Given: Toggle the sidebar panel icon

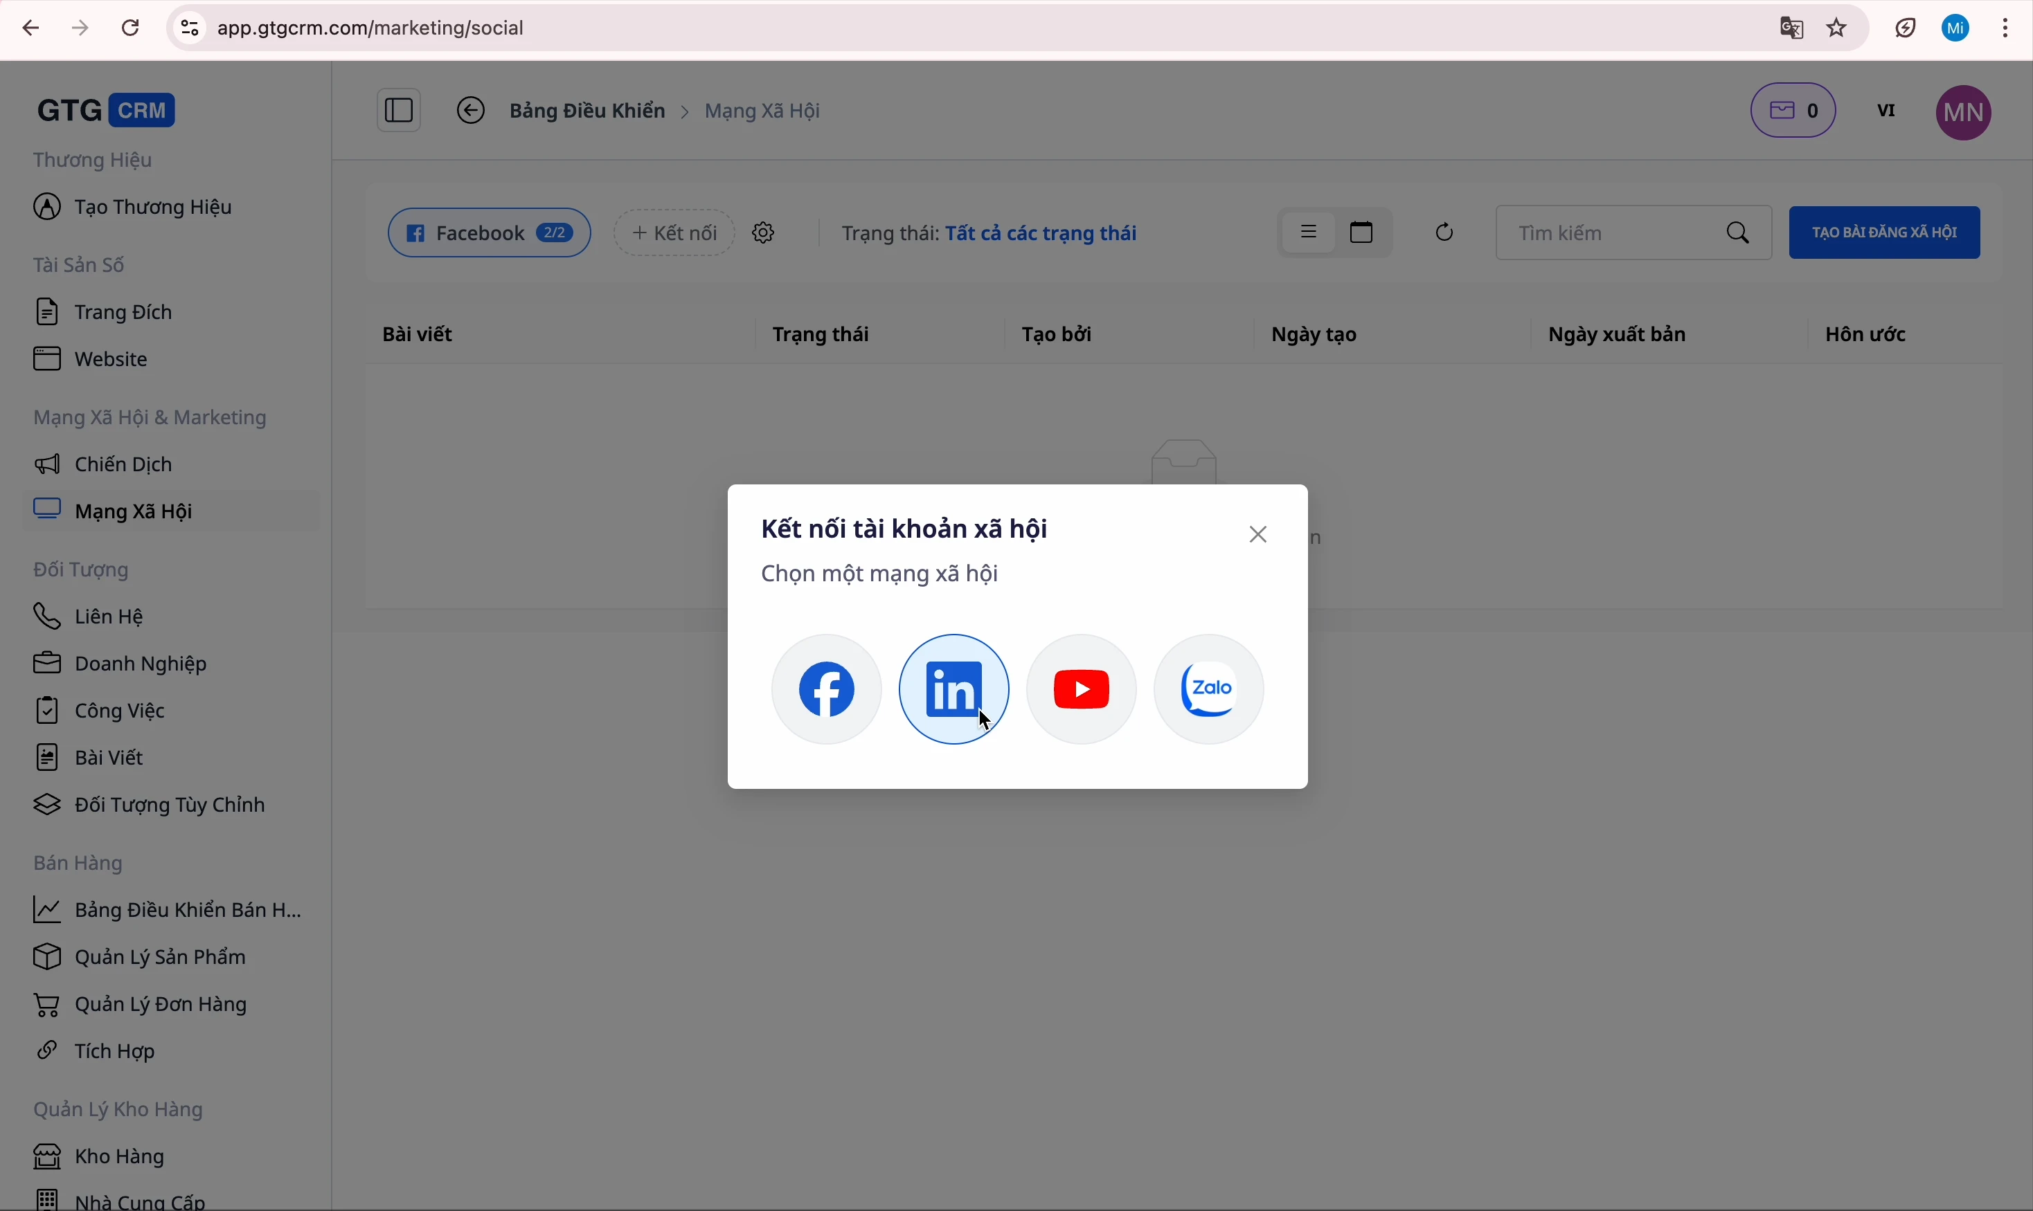Looking at the screenshot, I should (397, 109).
